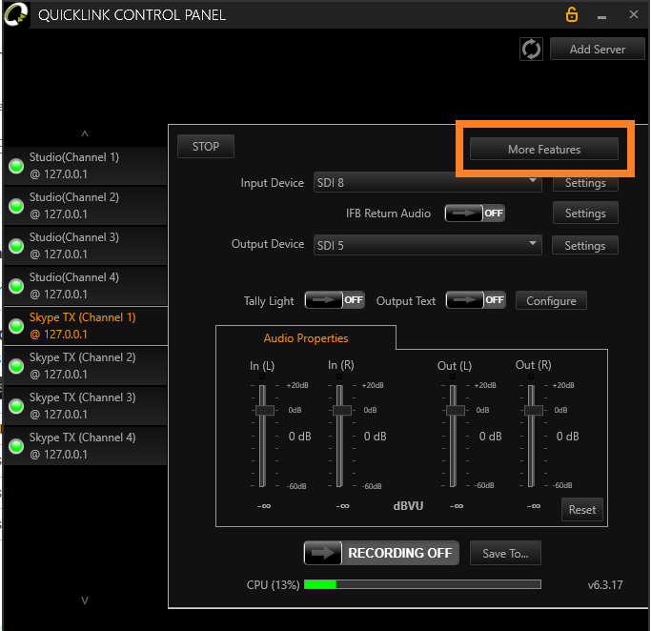Click the Save To... button
651x631 pixels.
pos(505,553)
